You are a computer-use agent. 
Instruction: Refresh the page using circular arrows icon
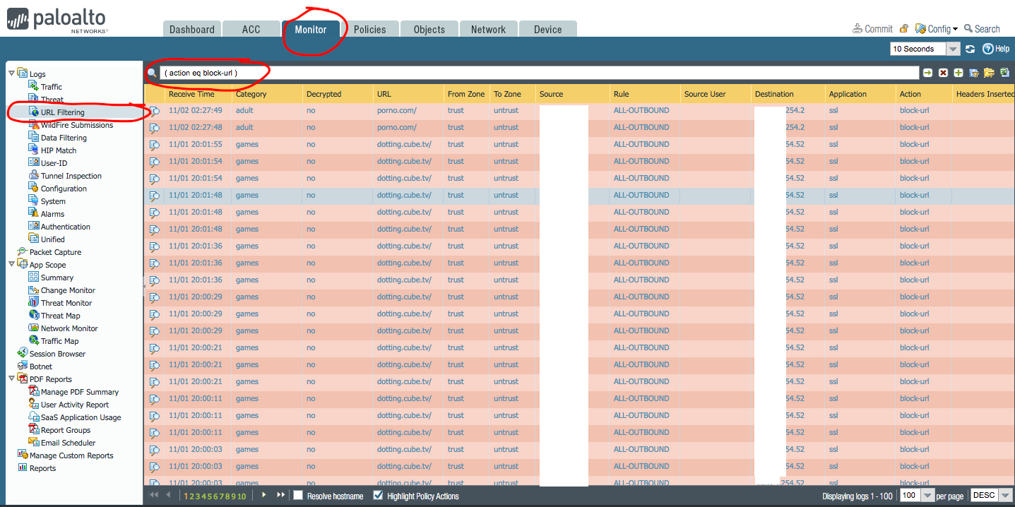click(970, 48)
